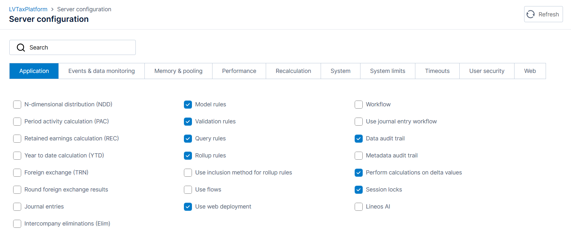Check the Journal entries checkbox
The height and width of the screenshot is (231, 571).
tap(17, 207)
